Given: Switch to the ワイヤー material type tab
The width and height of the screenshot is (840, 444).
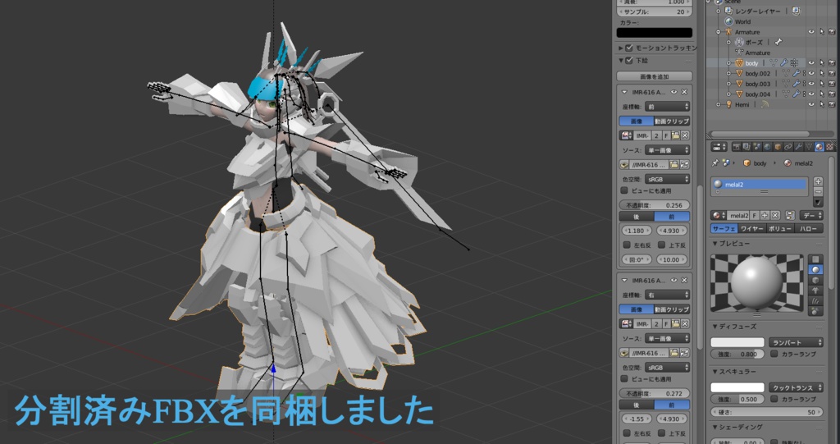Looking at the screenshot, I should [752, 228].
